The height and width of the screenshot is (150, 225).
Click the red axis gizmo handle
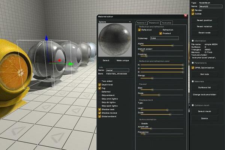tap(60, 60)
